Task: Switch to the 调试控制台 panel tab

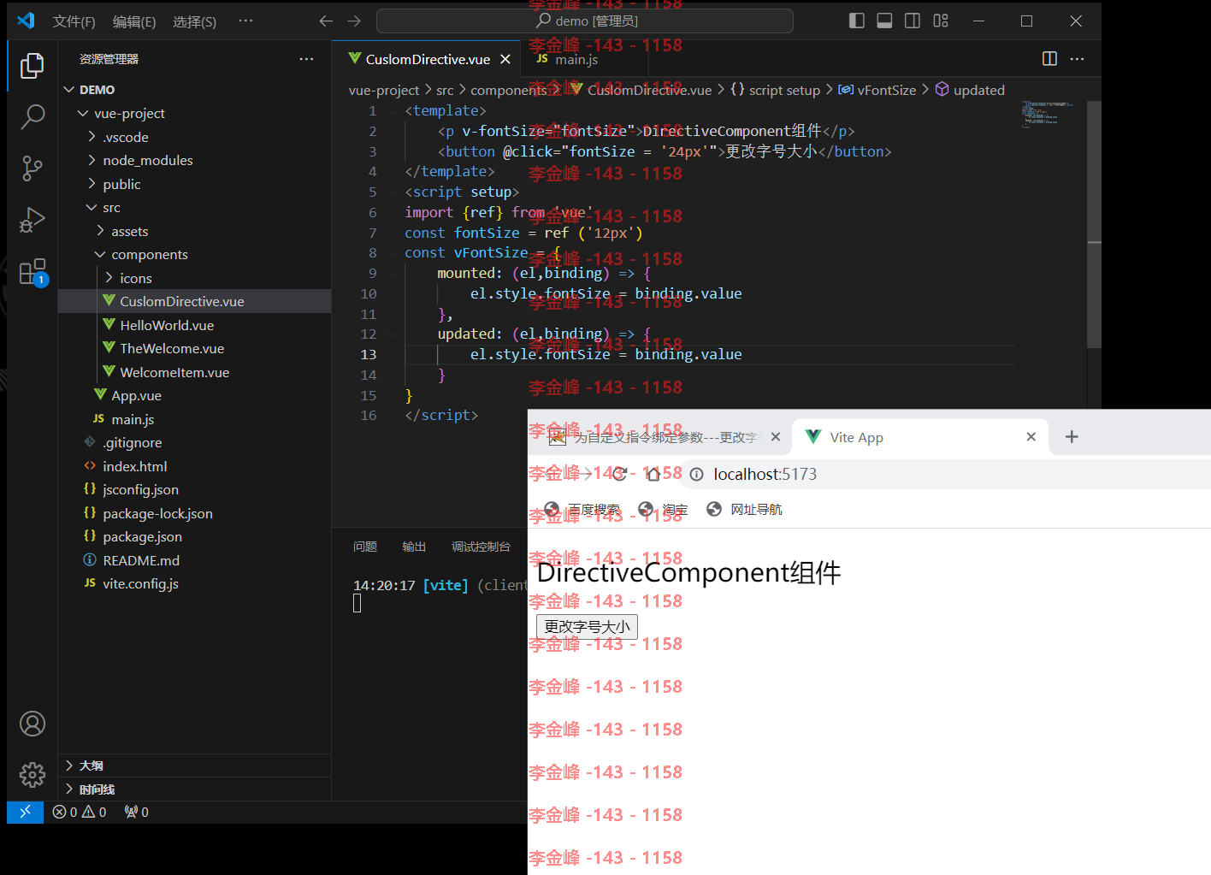Action: coord(481,547)
